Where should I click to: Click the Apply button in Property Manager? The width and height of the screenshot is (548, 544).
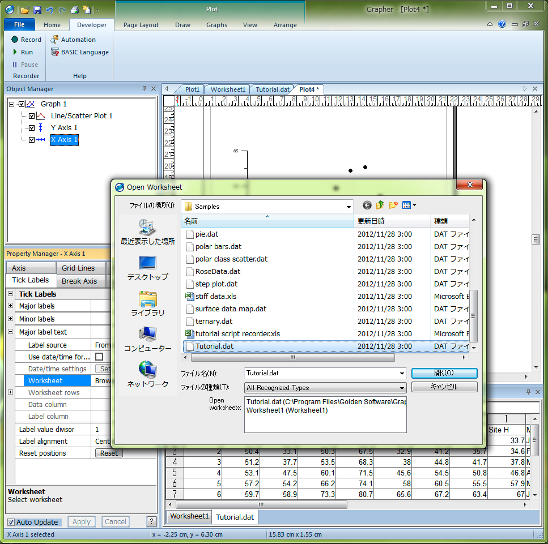(x=82, y=522)
